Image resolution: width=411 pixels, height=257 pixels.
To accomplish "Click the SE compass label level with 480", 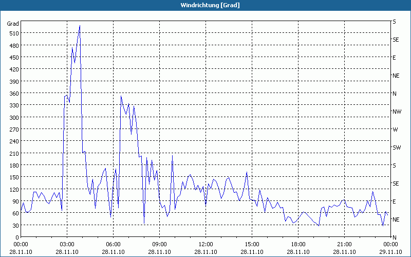I will point(396,40).
